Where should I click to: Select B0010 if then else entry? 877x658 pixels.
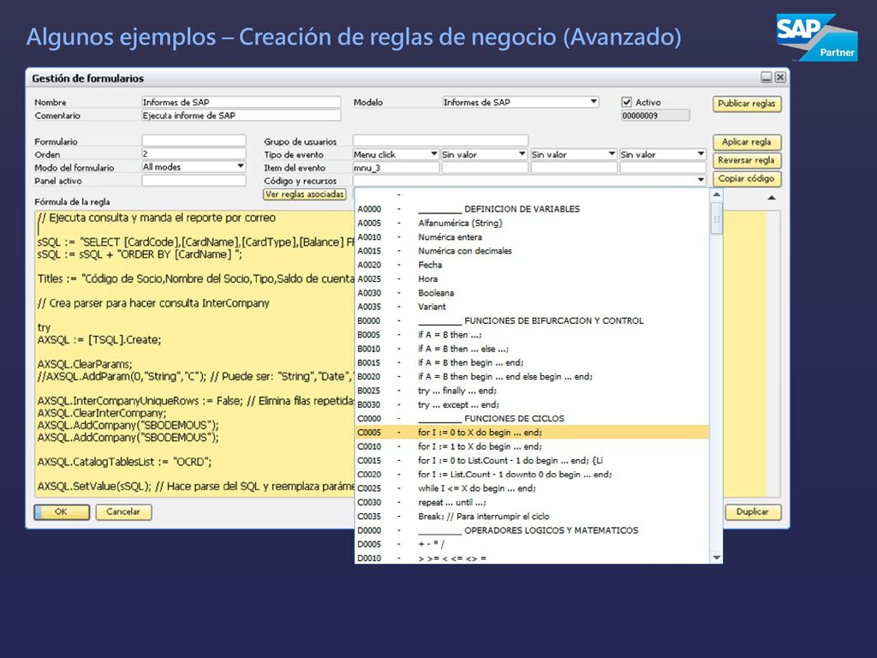(x=532, y=349)
